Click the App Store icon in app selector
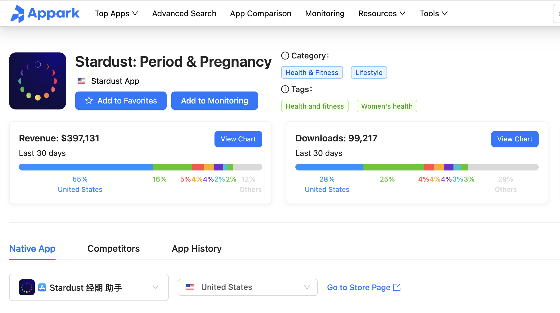Image resolution: width=560 pixels, height=313 pixels. click(x=42, y=287)
